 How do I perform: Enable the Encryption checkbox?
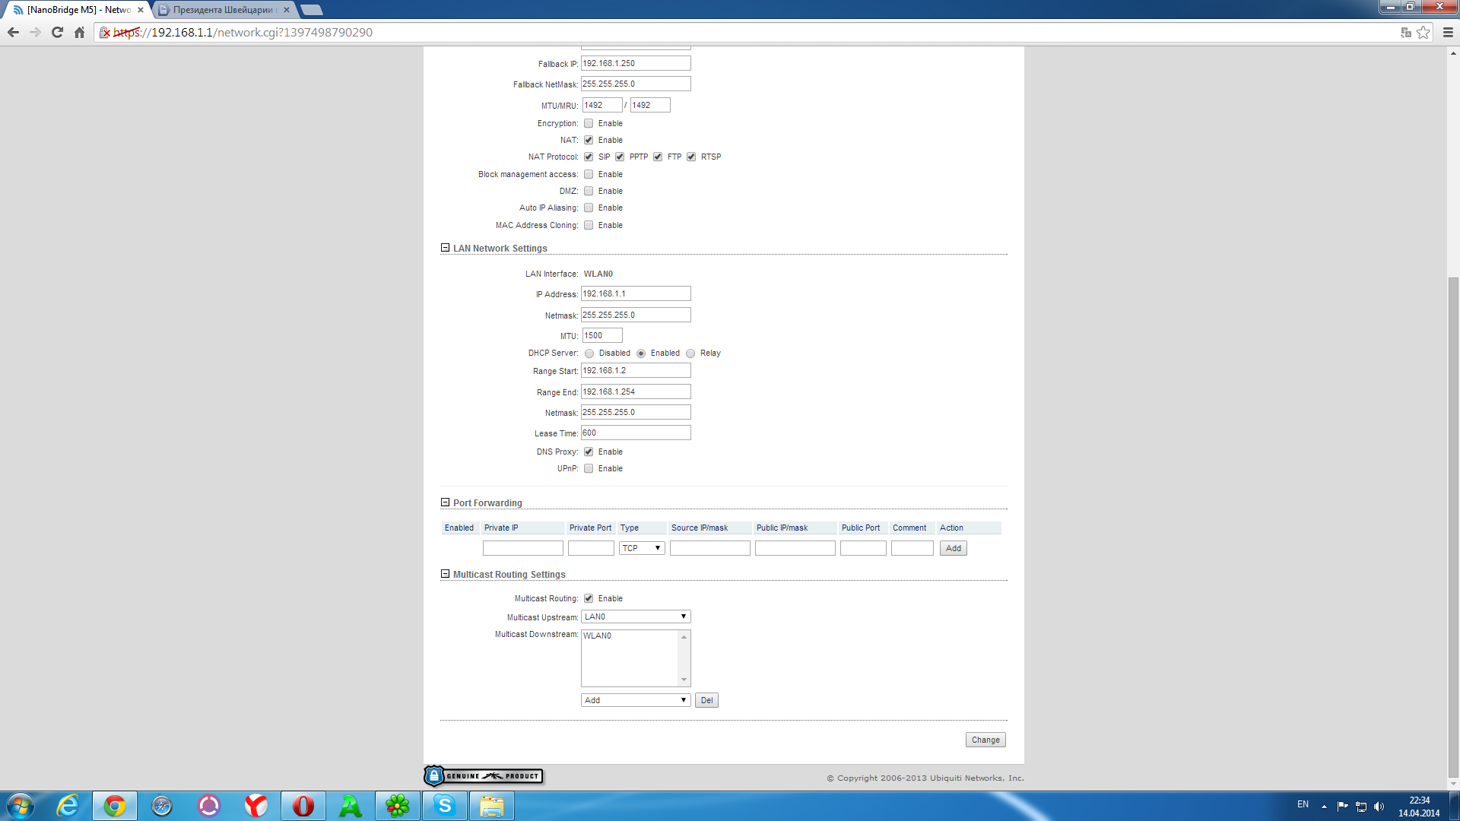coord(589,123)
